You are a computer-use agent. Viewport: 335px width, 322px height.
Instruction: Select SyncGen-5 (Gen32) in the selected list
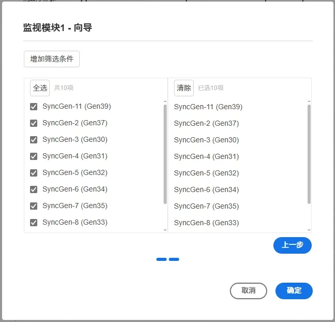point(207,173)
